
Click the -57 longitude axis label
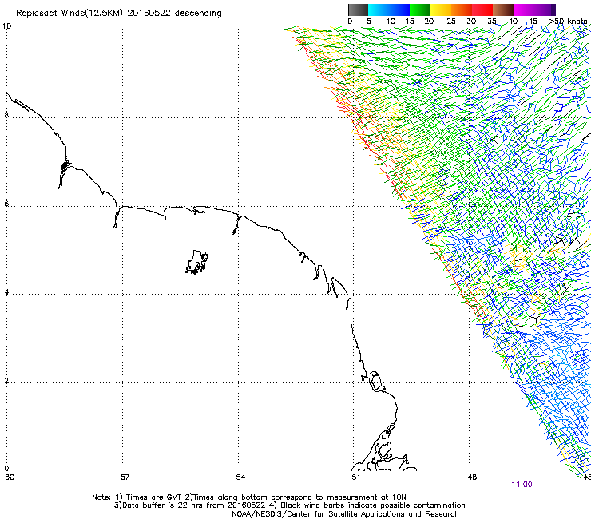point(122,477)
